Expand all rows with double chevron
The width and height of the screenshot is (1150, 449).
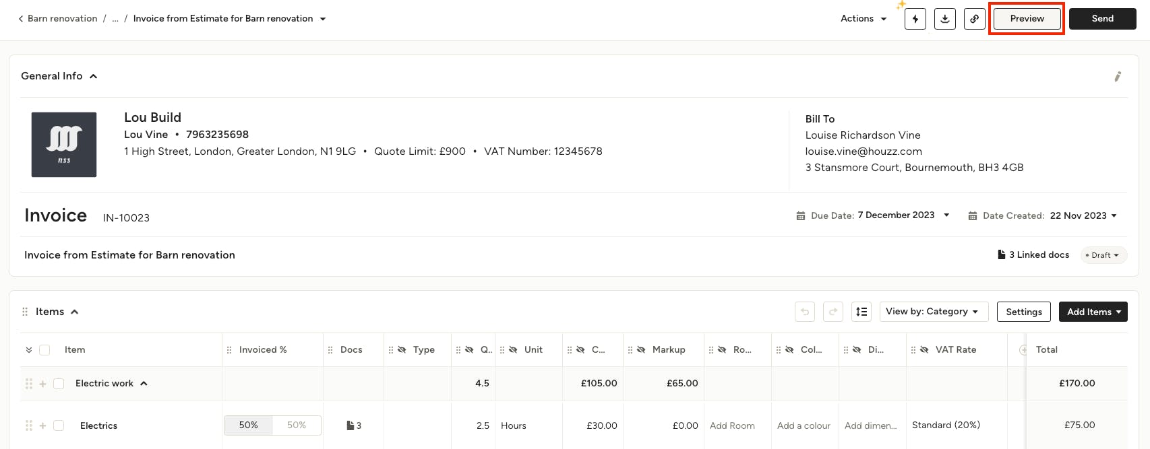click(29, 350)
